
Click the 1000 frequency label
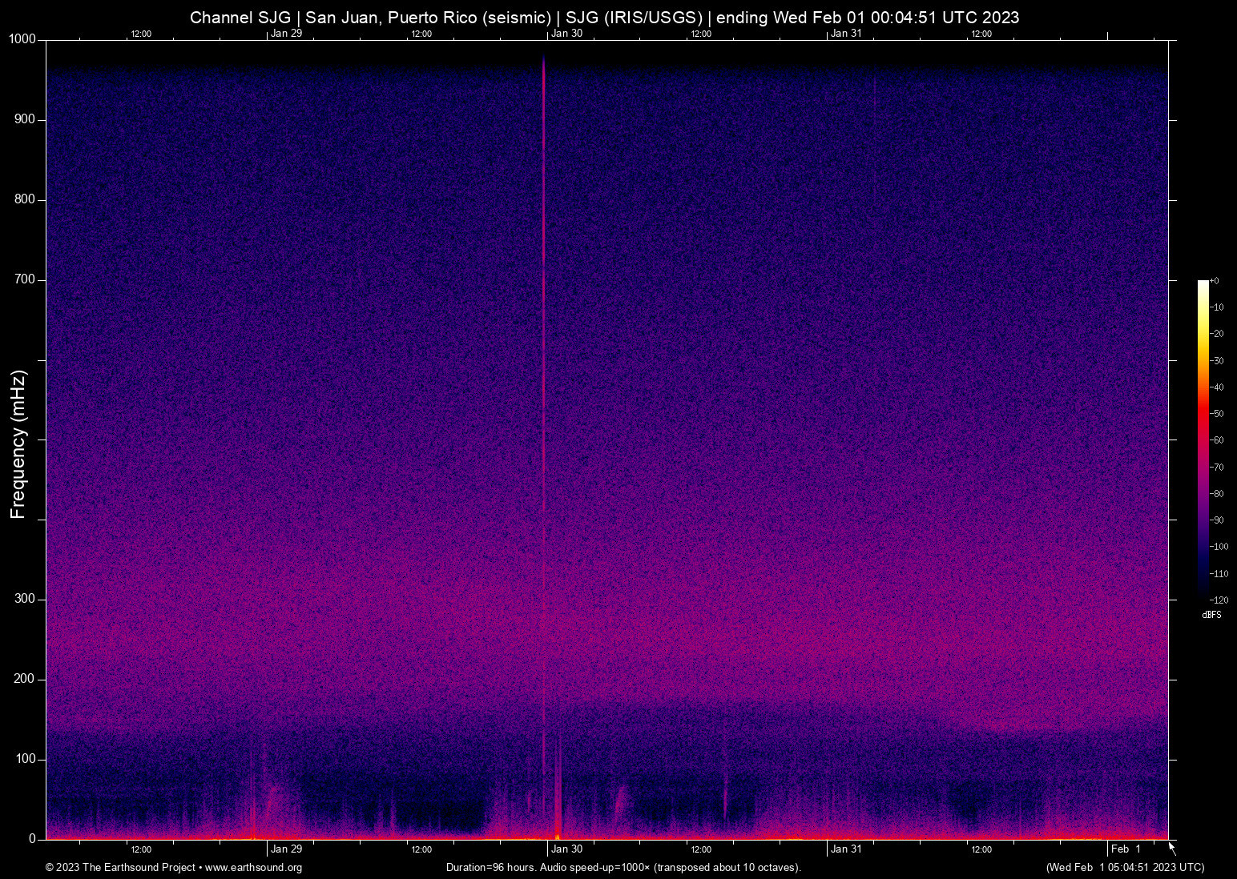point(22,39)
